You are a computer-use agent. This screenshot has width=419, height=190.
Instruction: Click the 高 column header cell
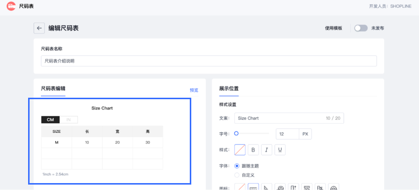(148, 131)
